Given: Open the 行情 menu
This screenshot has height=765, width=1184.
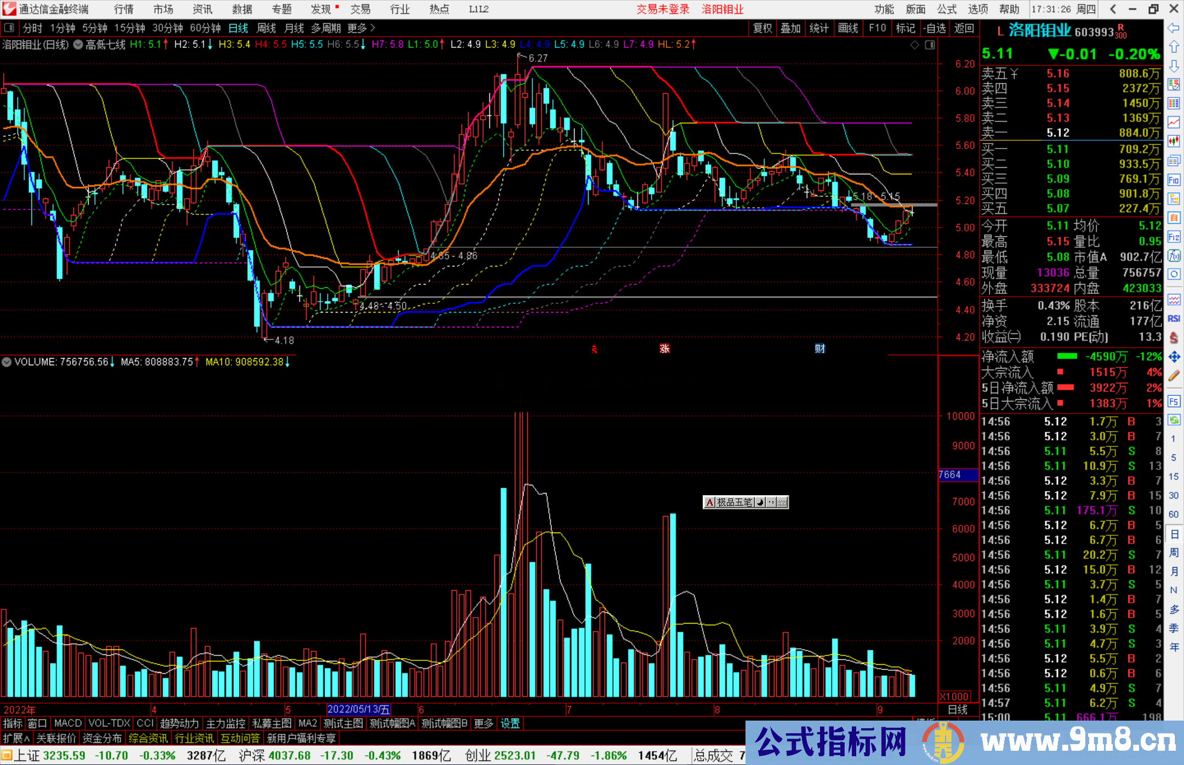Looking at the screenshot, I should [x=124, y=9].
